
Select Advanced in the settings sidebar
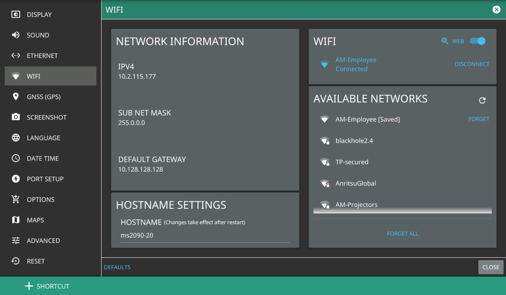tap(43, 241)
